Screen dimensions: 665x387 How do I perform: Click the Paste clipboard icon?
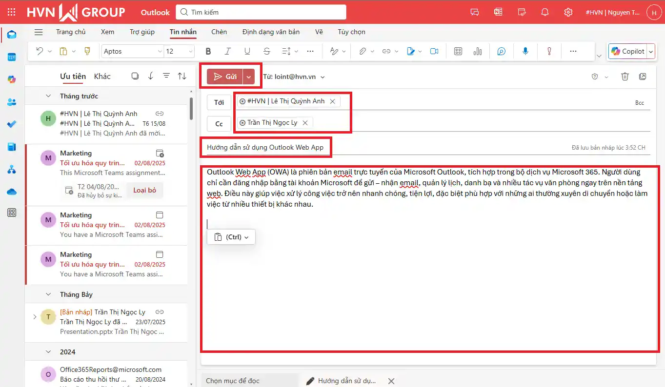click(63, 51)
